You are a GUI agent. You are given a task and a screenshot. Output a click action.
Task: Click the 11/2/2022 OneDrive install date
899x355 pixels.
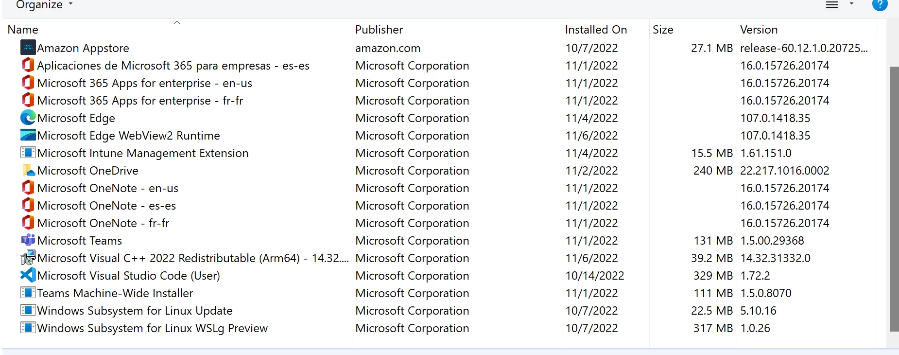click(591, 171)
